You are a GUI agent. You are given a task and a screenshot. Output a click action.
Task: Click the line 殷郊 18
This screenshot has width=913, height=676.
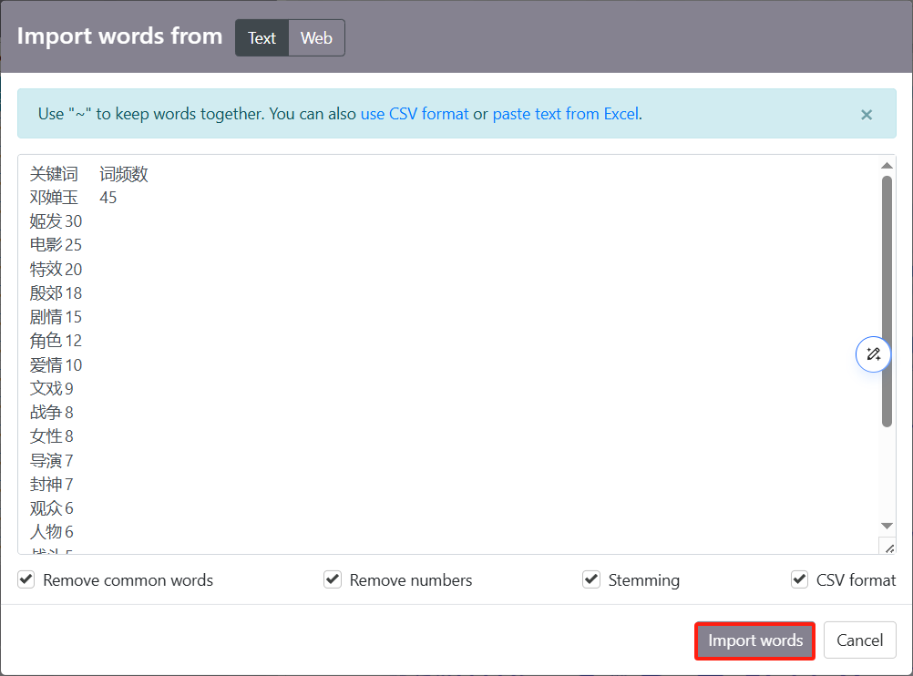point(56,292)
